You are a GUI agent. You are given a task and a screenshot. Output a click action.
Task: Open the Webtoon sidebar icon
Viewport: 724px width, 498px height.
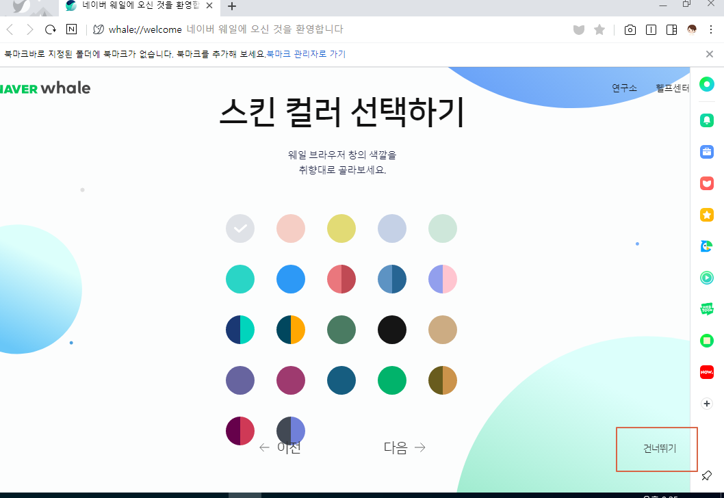point(706,309)
